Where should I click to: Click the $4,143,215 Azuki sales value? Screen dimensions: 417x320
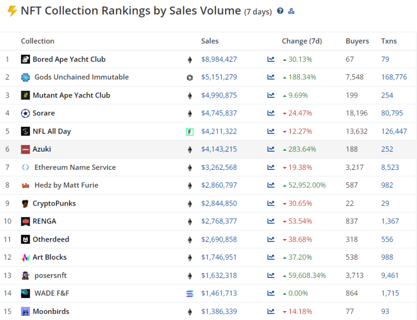pyautogui.click(x=219, y=149)
